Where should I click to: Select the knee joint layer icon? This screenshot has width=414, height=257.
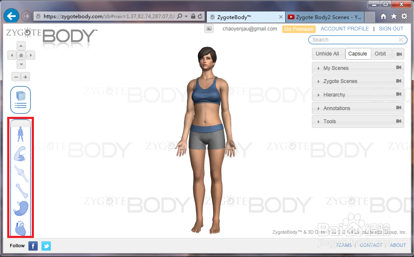tap(21, 173)
